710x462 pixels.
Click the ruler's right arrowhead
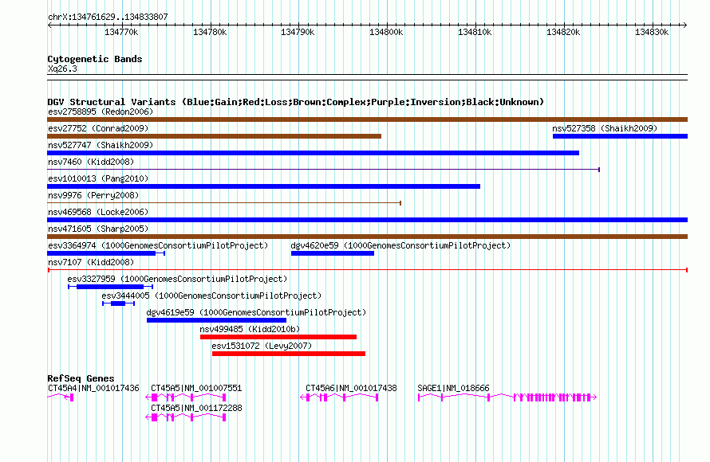click(x=685, y=25)
